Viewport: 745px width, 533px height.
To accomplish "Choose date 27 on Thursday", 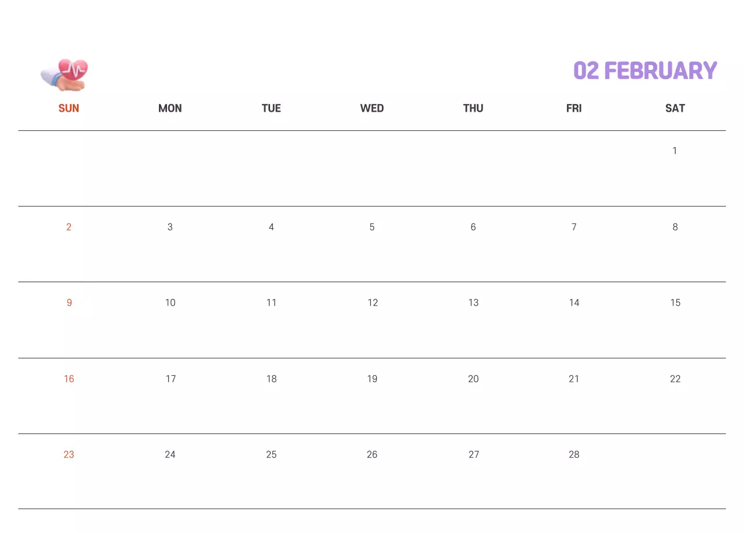I will point(474,454).
